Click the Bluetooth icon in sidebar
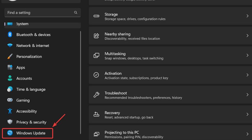Screen dimensions: 252x140 10,34
